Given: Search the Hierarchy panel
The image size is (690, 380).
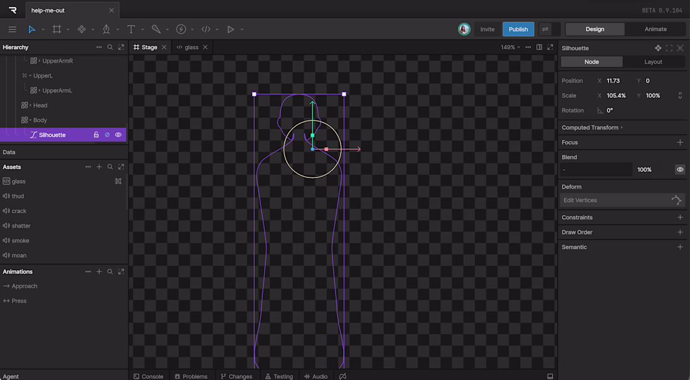Looking at the screenshot, I should pyautogui.click(x=110, y=47).
